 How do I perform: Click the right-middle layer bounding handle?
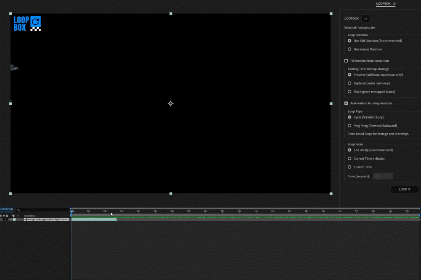click(331, 103)
